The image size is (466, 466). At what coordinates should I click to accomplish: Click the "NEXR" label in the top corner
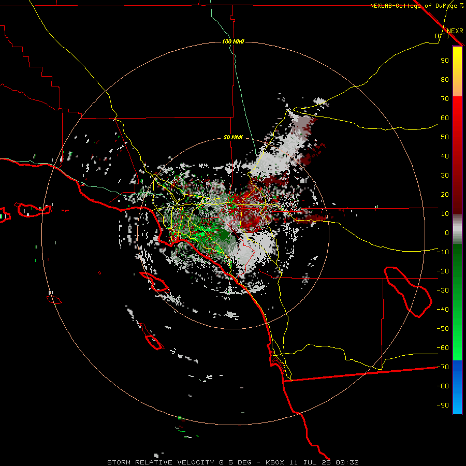pyautogui.click(x=455, y=31)
